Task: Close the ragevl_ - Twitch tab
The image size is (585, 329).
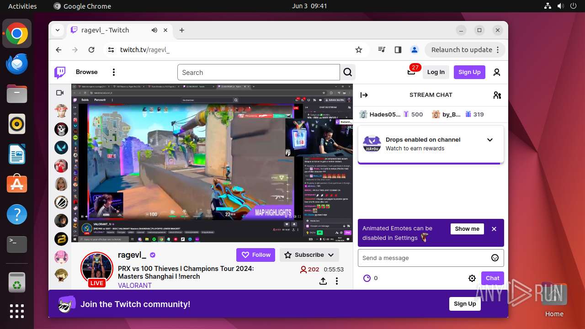Action: [165, 30]
